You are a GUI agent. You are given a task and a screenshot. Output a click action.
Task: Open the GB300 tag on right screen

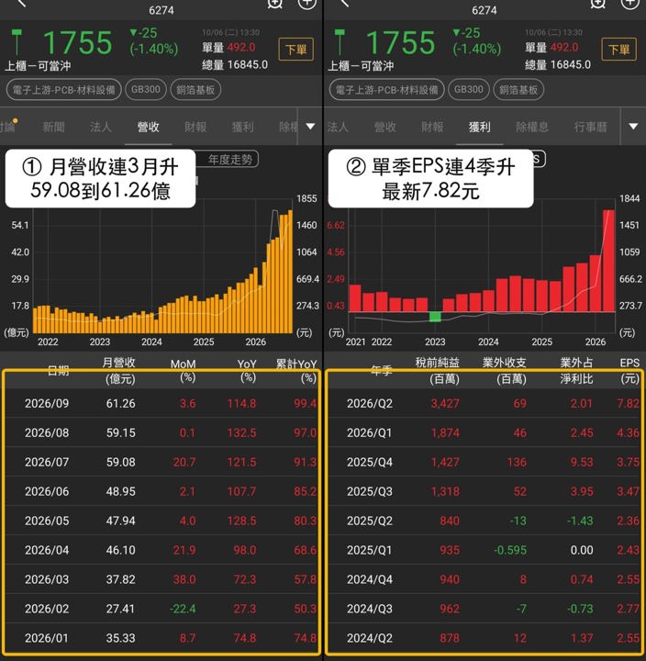(469, 90)
